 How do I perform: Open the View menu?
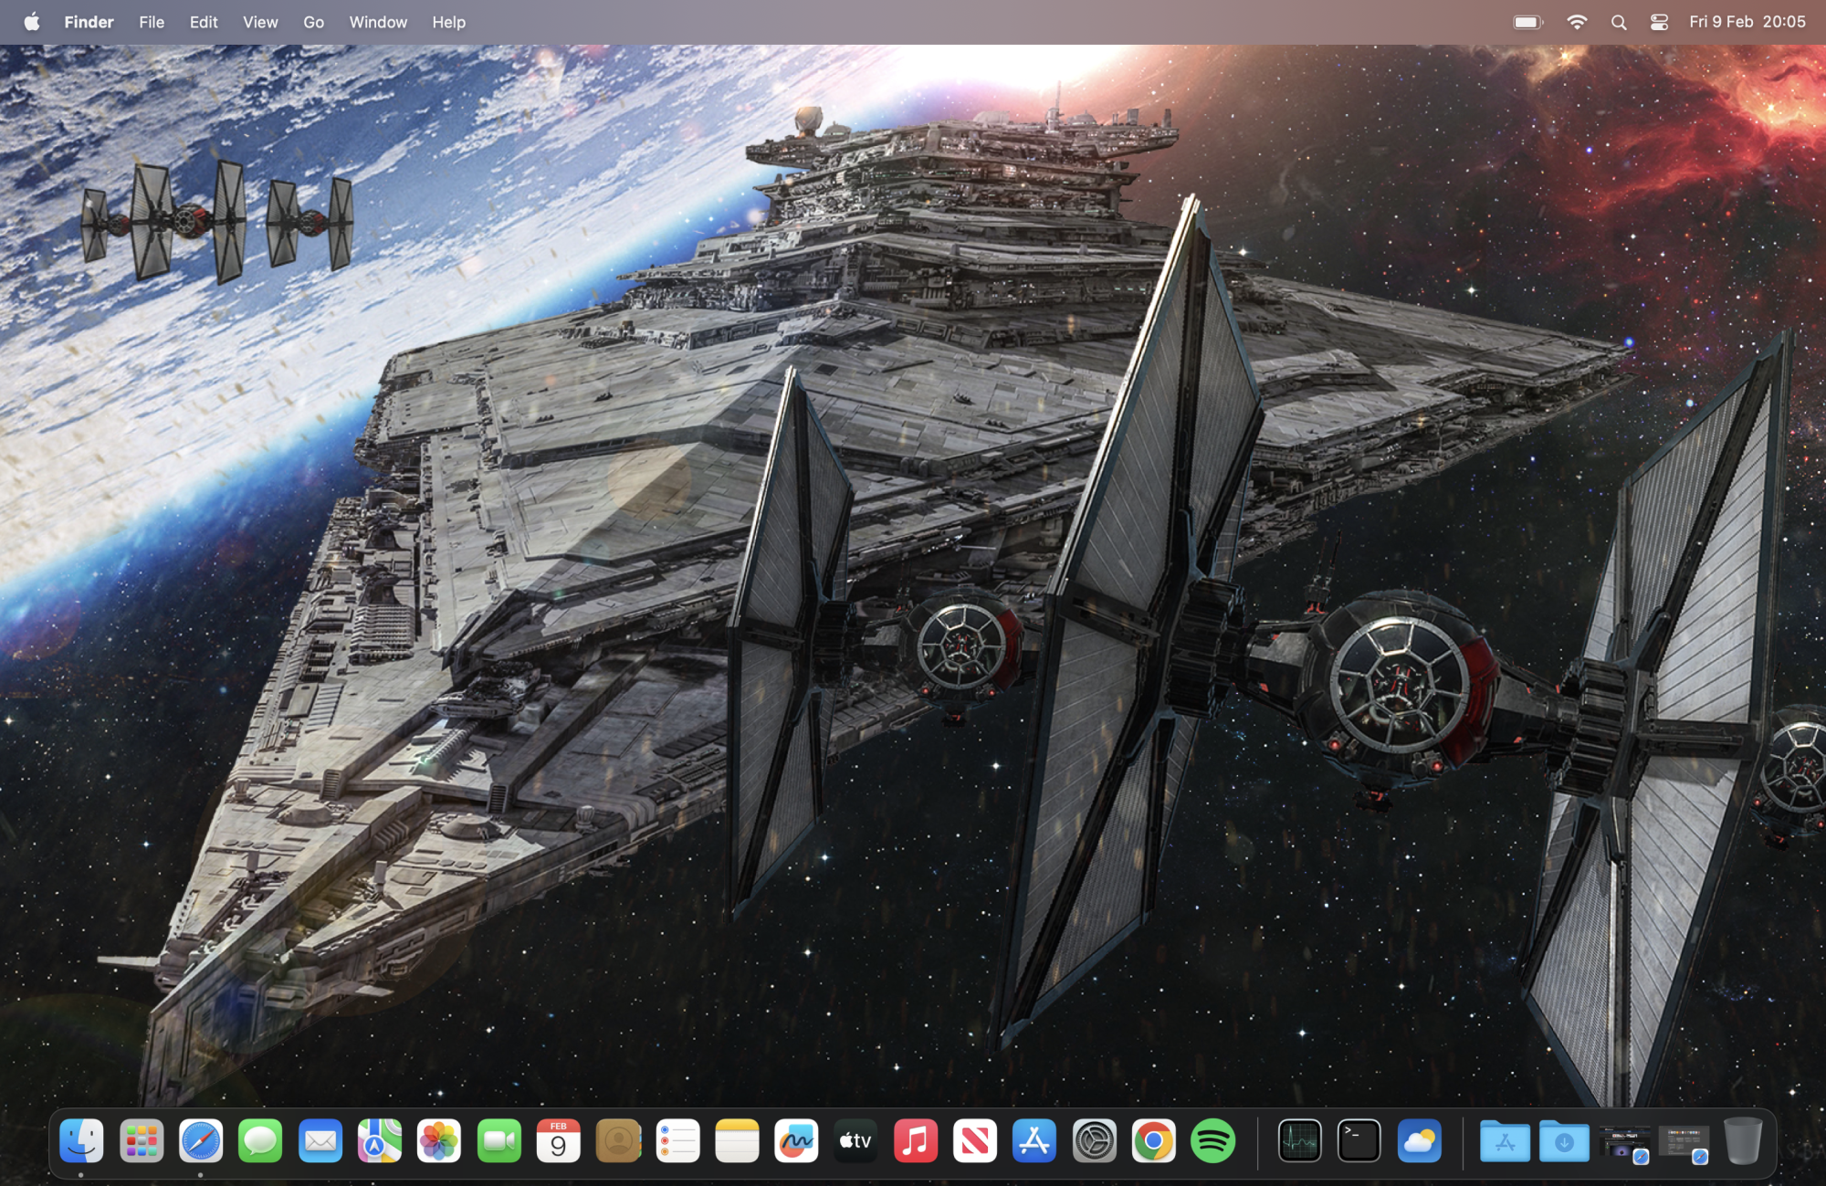click(260, 22)
